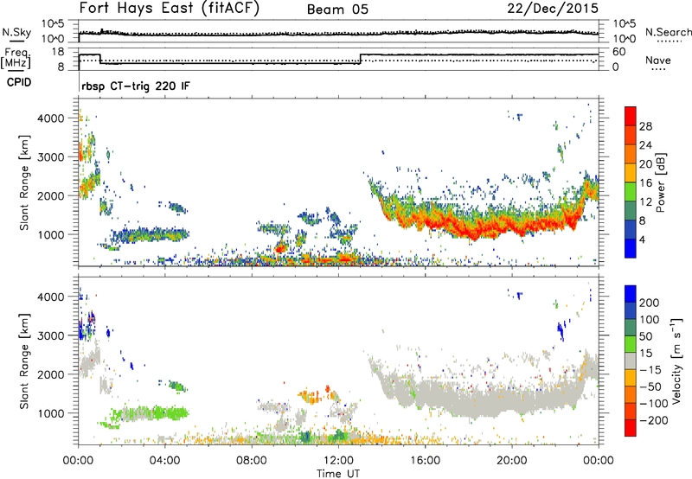Click the "18" frequency axis label
The width and height of the screenshot is (692, 479).
point(57,52)
